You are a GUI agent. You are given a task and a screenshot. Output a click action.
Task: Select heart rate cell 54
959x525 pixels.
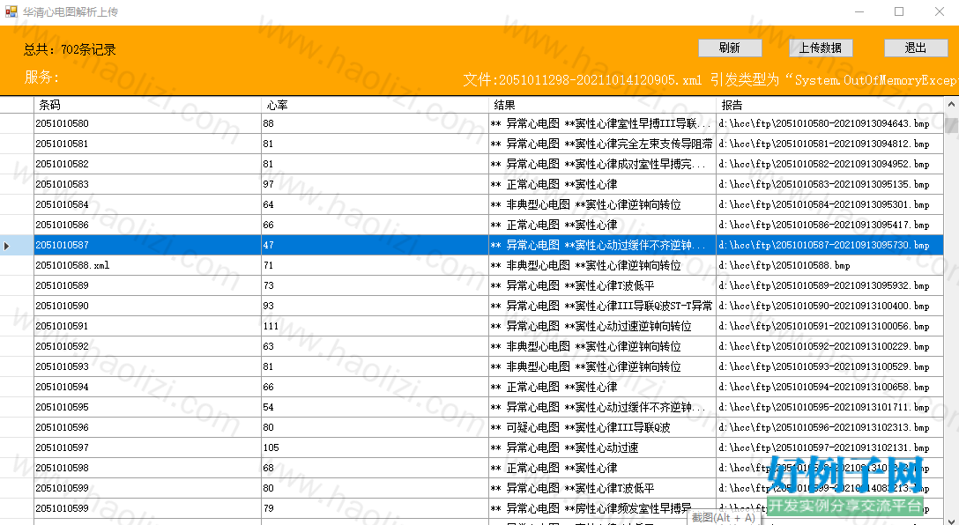pos(375,406)
